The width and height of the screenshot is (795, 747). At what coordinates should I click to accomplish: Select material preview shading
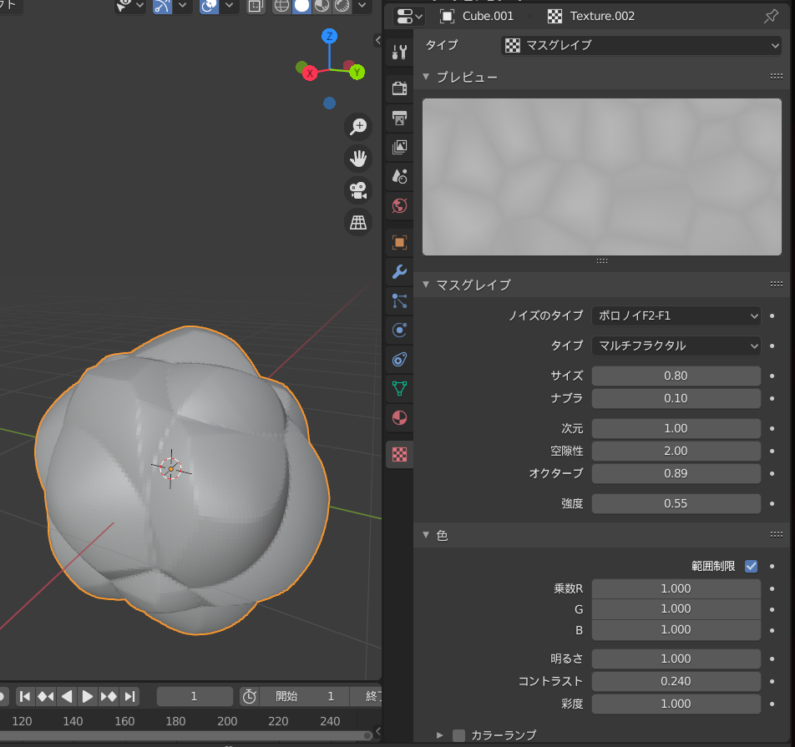tap(322, 6)
